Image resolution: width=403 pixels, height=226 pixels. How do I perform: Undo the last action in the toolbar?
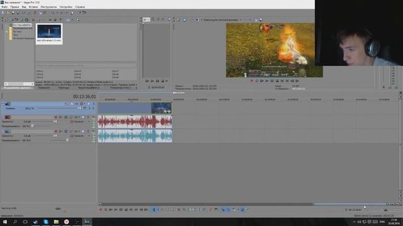pos(52,13)
